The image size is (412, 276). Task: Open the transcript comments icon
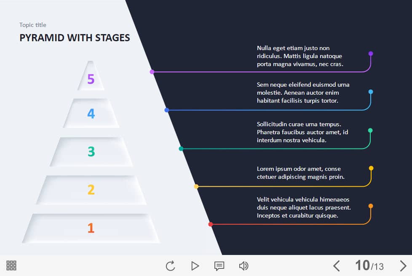point(219,266)
